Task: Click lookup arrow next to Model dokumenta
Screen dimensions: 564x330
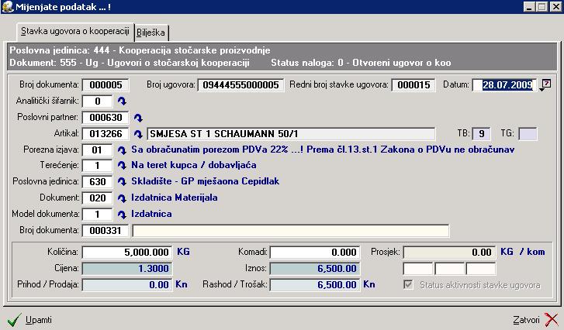Action: (x=120, y=214)
